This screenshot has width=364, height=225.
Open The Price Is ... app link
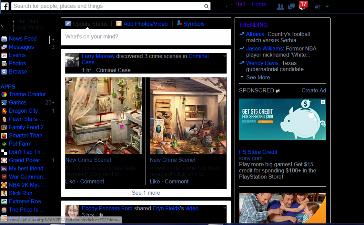[26, 210]
